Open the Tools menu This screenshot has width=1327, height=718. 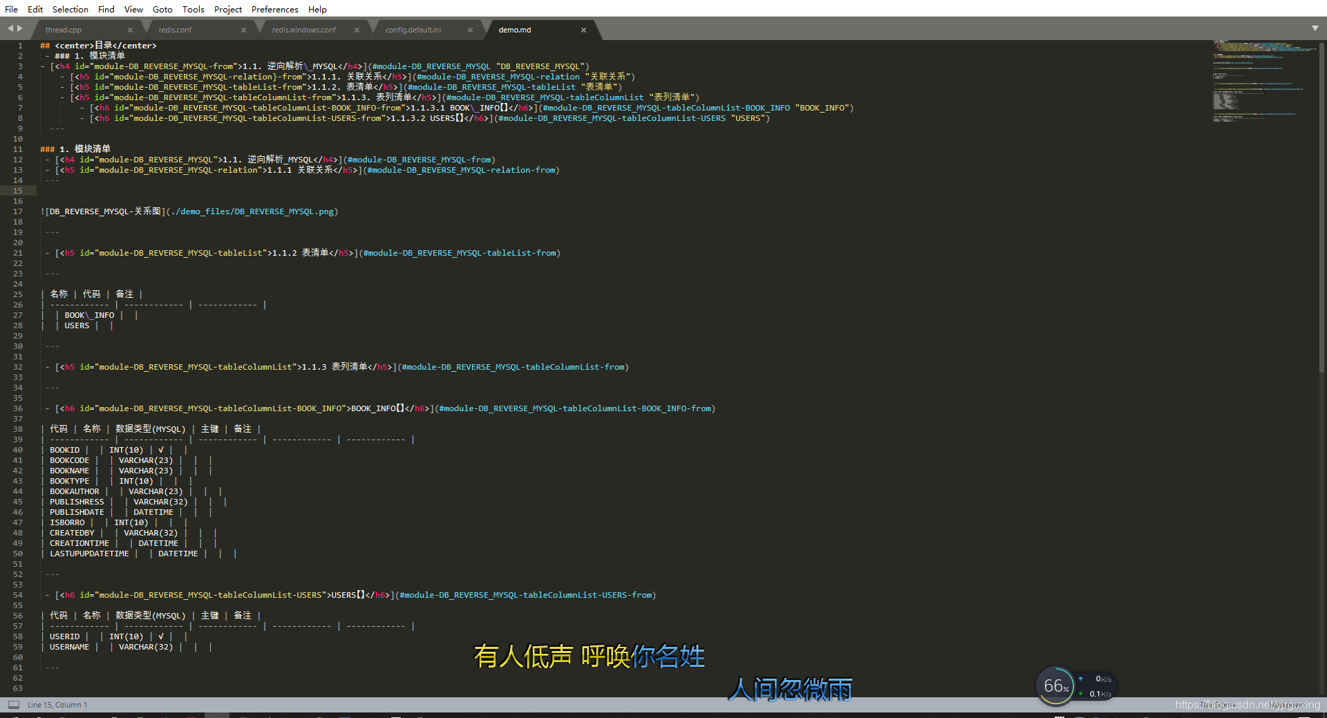194,9
